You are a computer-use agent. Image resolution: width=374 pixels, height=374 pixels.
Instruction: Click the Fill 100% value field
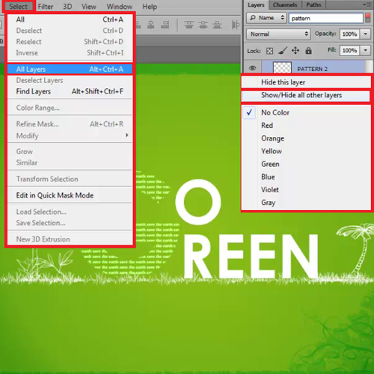tap(349, 51)
